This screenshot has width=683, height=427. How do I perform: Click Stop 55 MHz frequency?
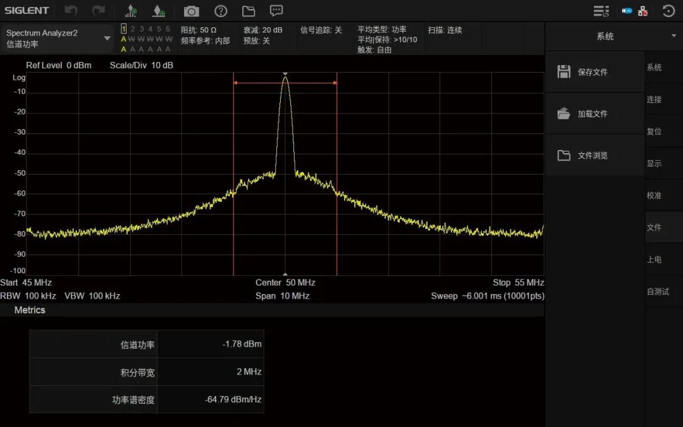coord(519,282)
